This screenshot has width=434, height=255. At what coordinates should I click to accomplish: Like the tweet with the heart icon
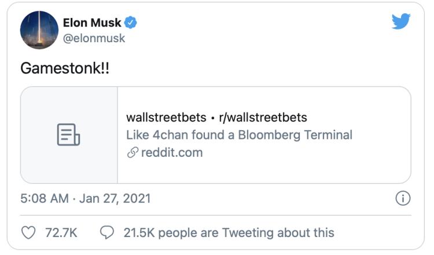(x=29, y=232)
